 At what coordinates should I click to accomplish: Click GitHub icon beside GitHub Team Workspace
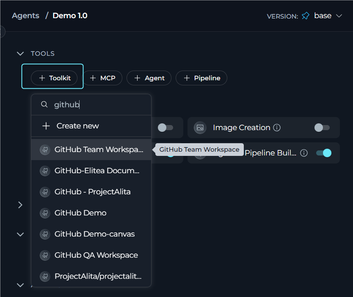click(45, 150)
